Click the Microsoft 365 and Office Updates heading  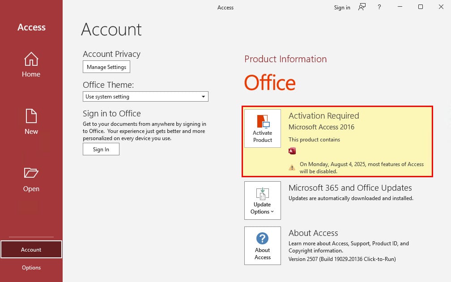350,188
